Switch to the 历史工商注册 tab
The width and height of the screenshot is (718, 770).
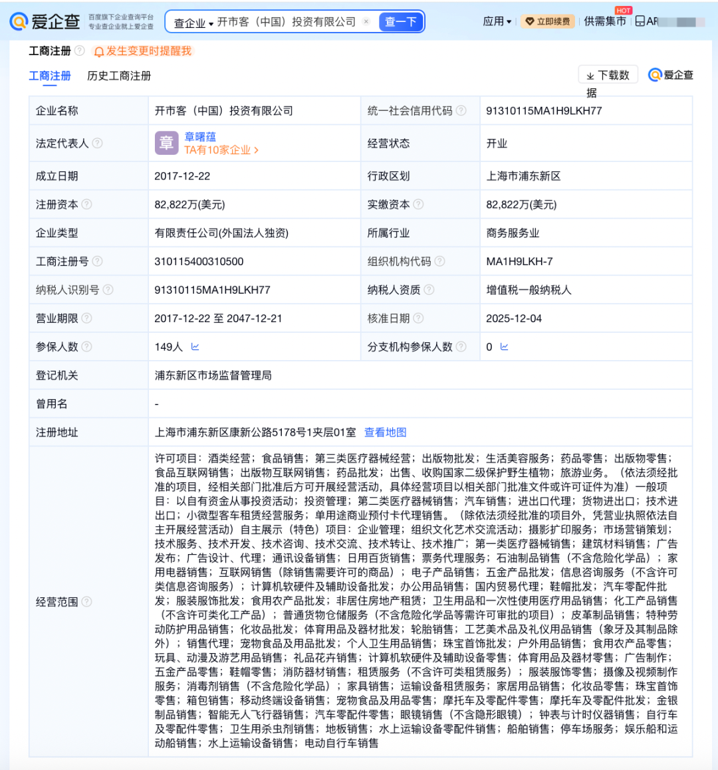[x=119, y=76]
